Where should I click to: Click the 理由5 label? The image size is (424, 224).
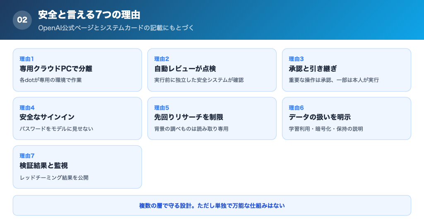click(161, 108)
